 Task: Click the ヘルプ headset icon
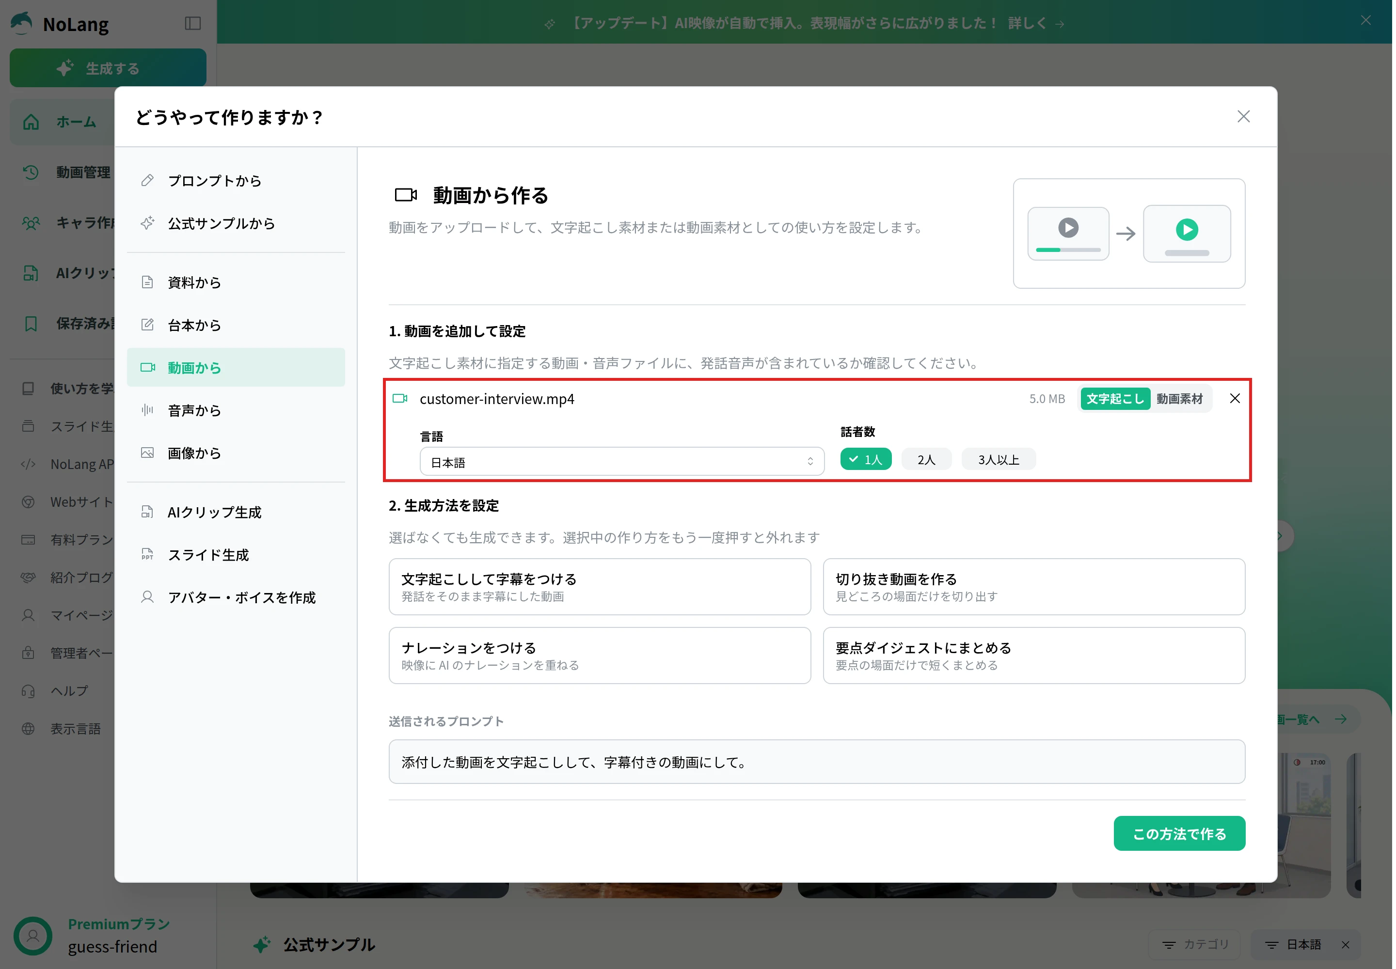[28, 691]
